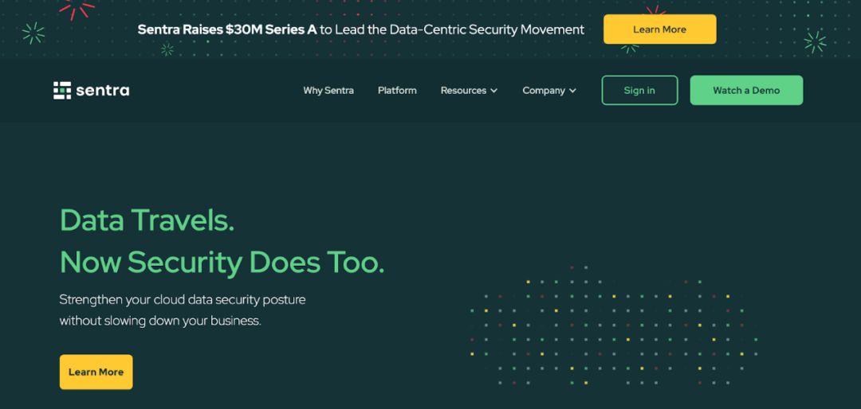Image resolution: width=861 pixels, height=409 pixels.
Task: Click the "Data Travels." headline
Action: tap(147, 220)
